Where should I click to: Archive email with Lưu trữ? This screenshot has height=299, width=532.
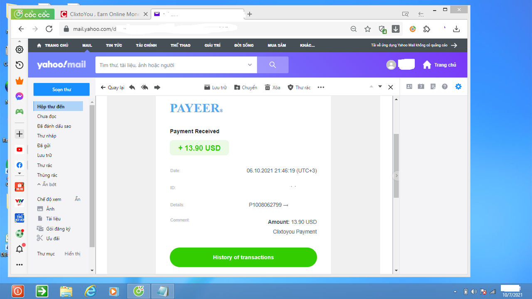tap(215, 87)
